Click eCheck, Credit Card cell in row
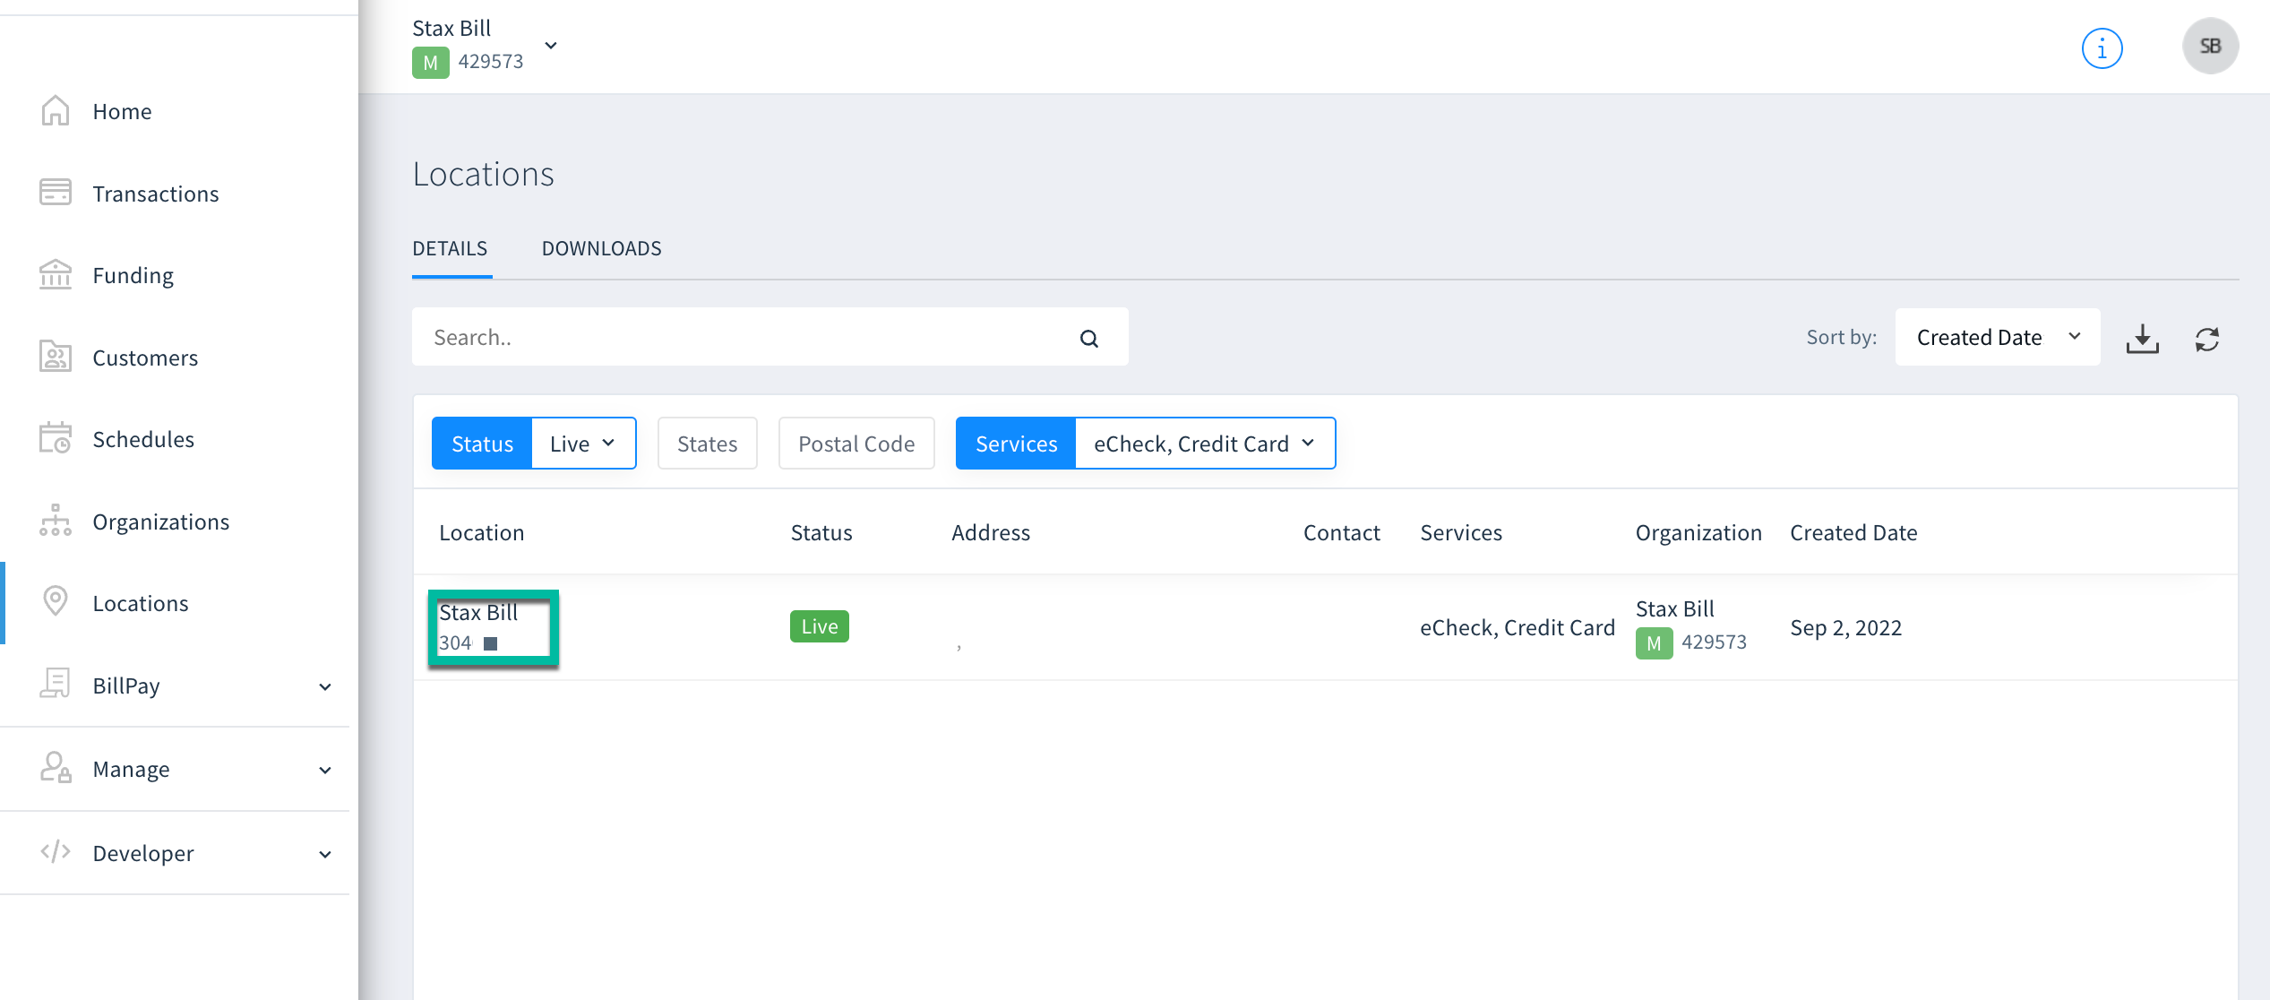Screen dimensions: 2270x1000 [x=1518, y=627]
